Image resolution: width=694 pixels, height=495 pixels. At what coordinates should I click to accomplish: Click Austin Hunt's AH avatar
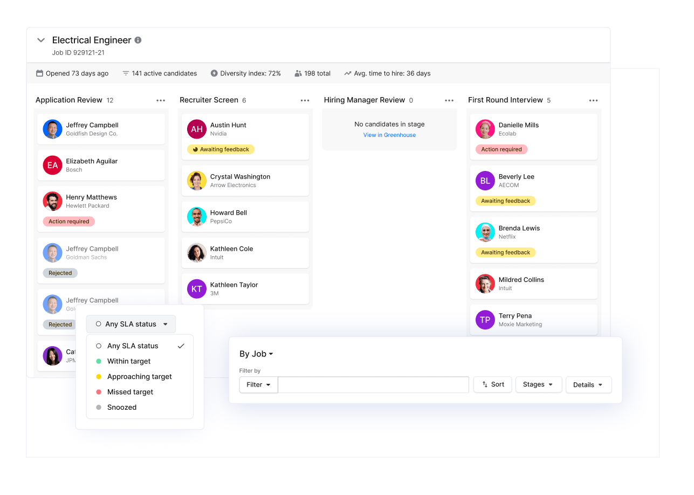coord(197,129)
